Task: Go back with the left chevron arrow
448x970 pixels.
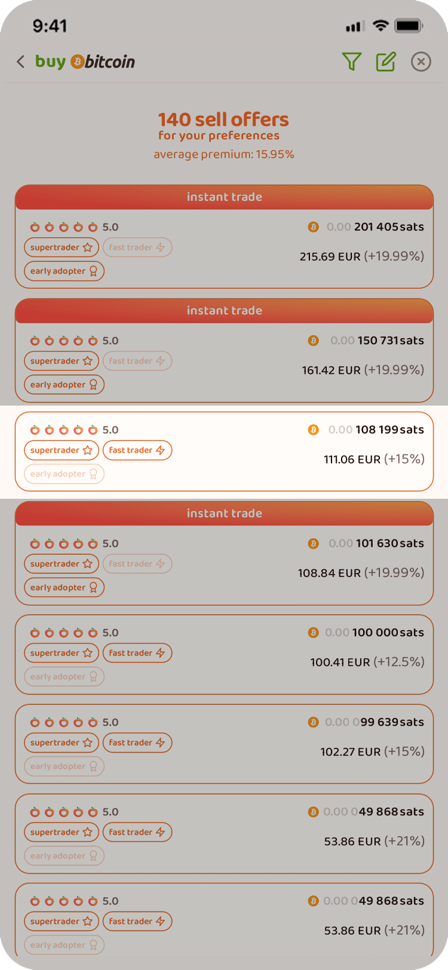Action: pos(21,62)
